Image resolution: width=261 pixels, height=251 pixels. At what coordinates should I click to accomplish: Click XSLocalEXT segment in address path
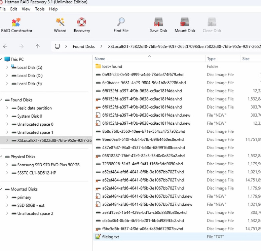pyautogui.click(x=184, y=46)
